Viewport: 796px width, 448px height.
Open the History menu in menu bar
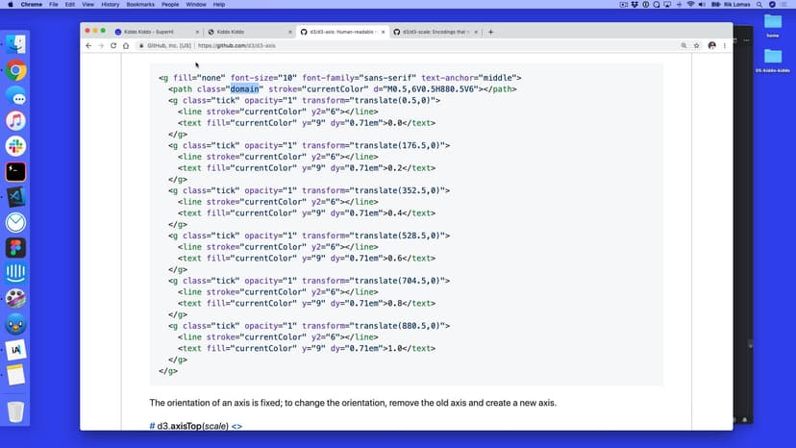tap(110, 5)
